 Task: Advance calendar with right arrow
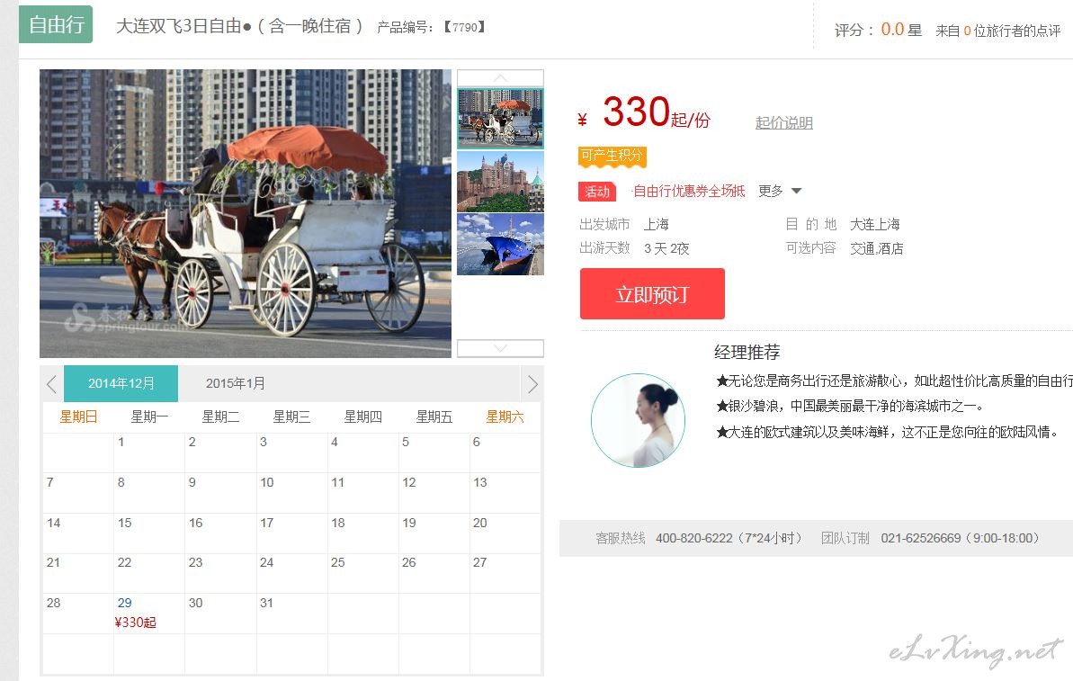532,384
